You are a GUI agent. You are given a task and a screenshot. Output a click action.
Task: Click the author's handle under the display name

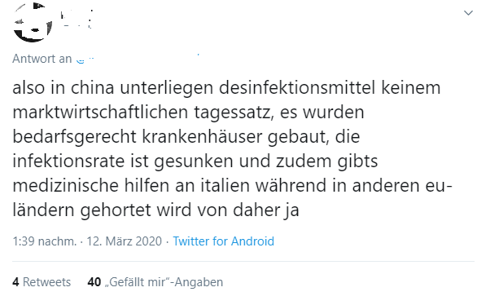[77, 25]
